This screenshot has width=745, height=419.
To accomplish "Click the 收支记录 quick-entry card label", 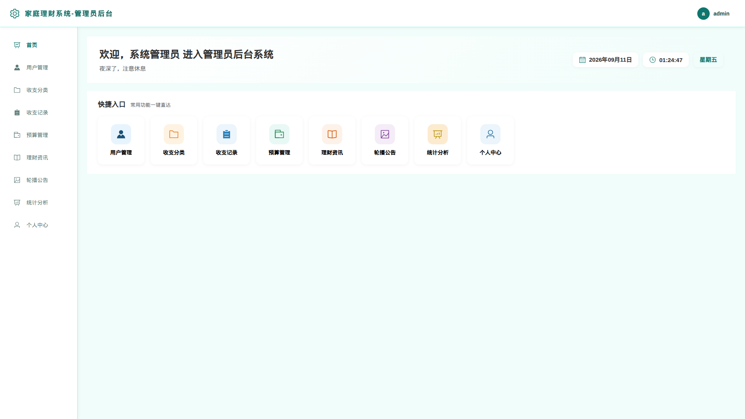I will point(227,152).
